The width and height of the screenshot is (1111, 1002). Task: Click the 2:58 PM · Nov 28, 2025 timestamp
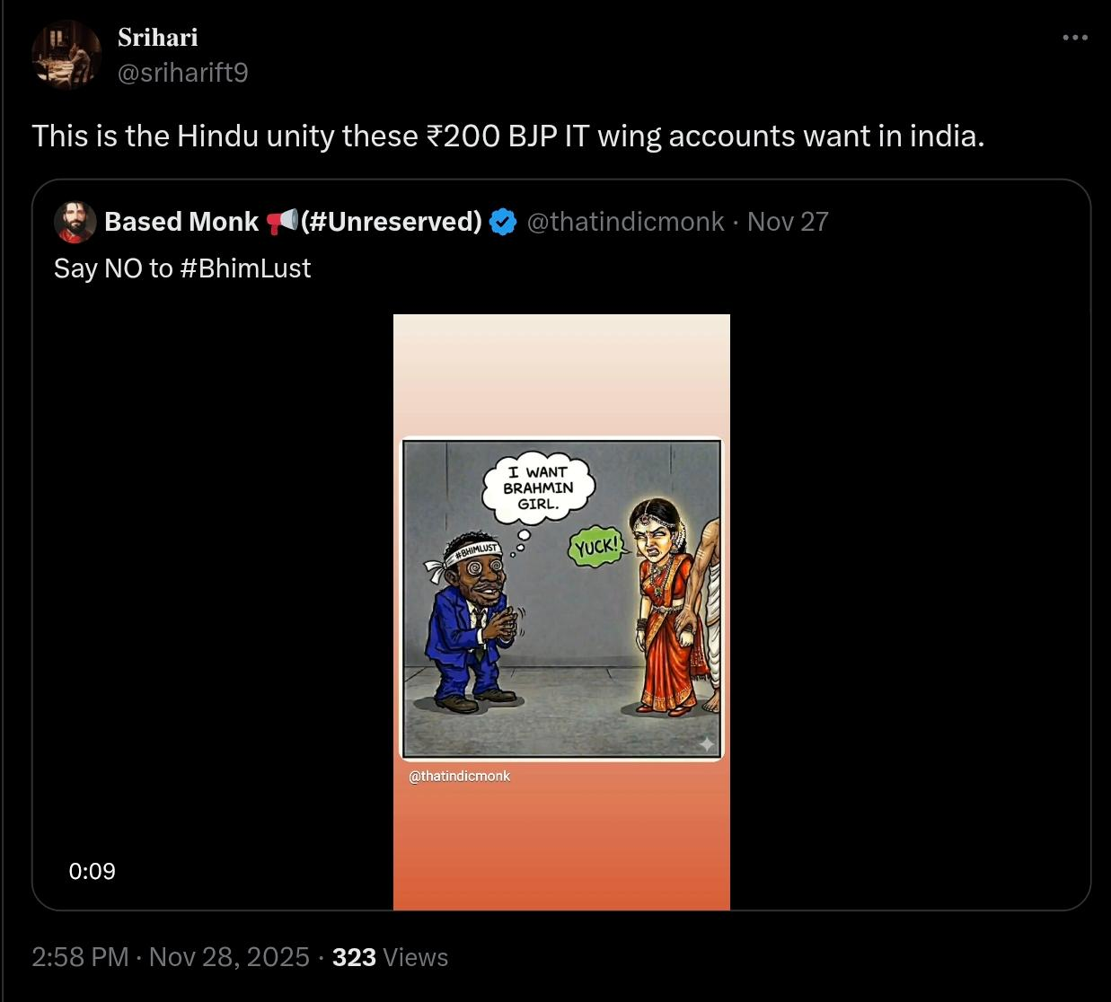[x=171, y=957]
